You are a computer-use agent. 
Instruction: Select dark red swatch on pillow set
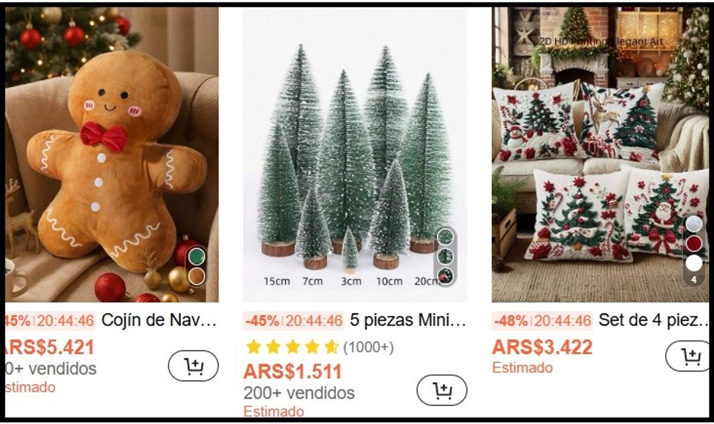(694, 244)
